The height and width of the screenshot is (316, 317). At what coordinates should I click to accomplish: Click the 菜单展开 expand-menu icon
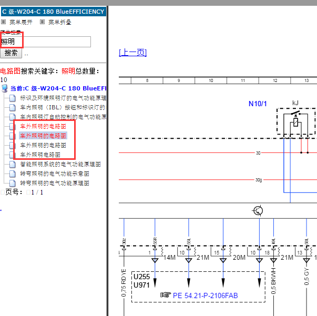pos(4,22)
